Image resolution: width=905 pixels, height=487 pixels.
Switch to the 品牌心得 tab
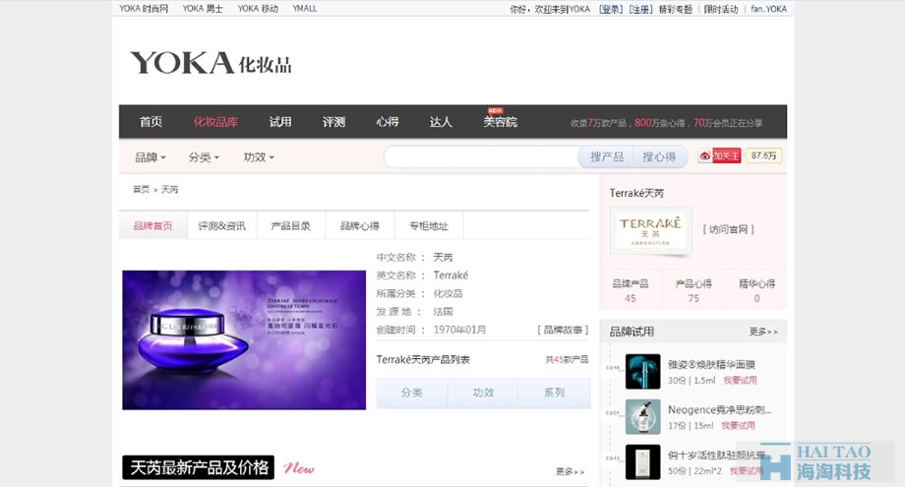tap(360, 225)
